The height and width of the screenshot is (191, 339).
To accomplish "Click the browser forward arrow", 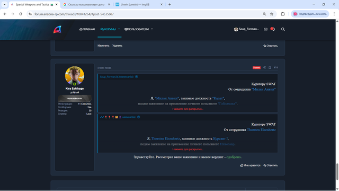I will pyautogui.click(x=13, y=14).
